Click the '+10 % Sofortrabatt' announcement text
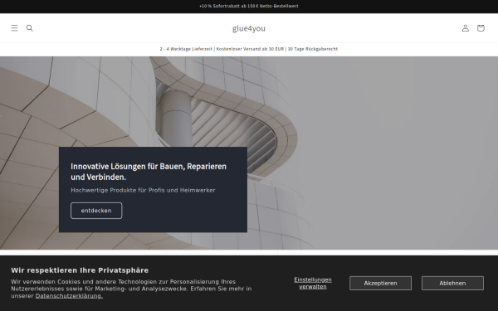 (249, 6)
